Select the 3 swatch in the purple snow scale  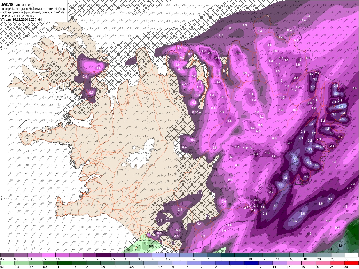coord(131,255)
